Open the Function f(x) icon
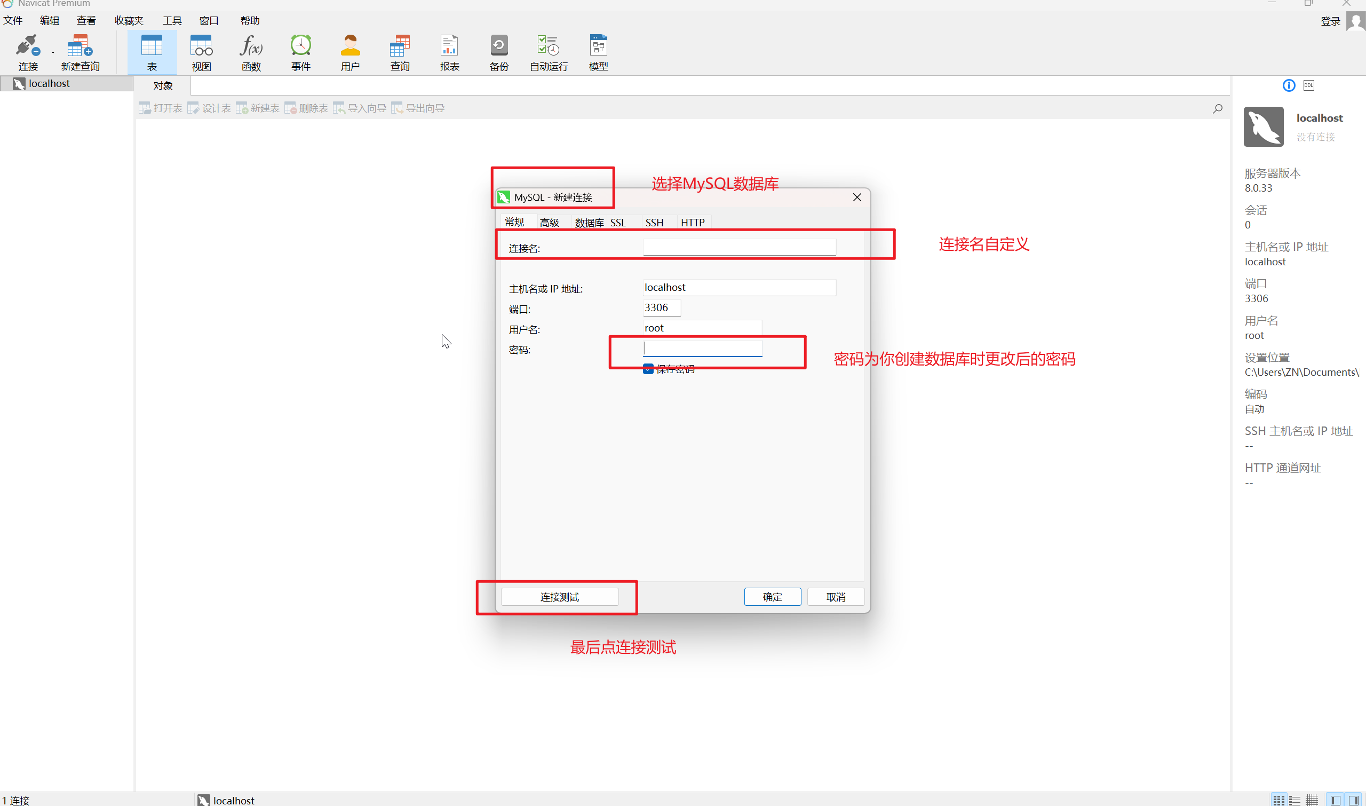 coord(251,45)
